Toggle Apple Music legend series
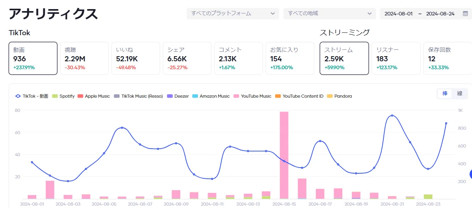The height and width of the screenshot is (208, 472). (94, 96)
